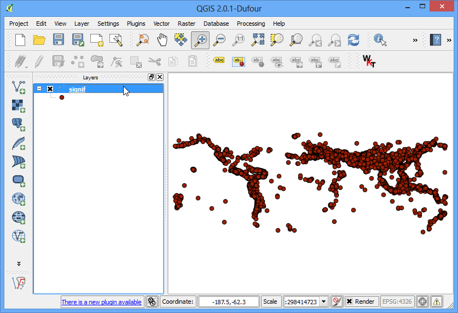Screen dimensions: 458x313
Task: Collapse the signif layer tree node
Action: (x=39, y=88)
